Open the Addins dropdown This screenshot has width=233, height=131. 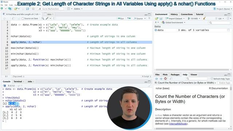pos(78,9)
